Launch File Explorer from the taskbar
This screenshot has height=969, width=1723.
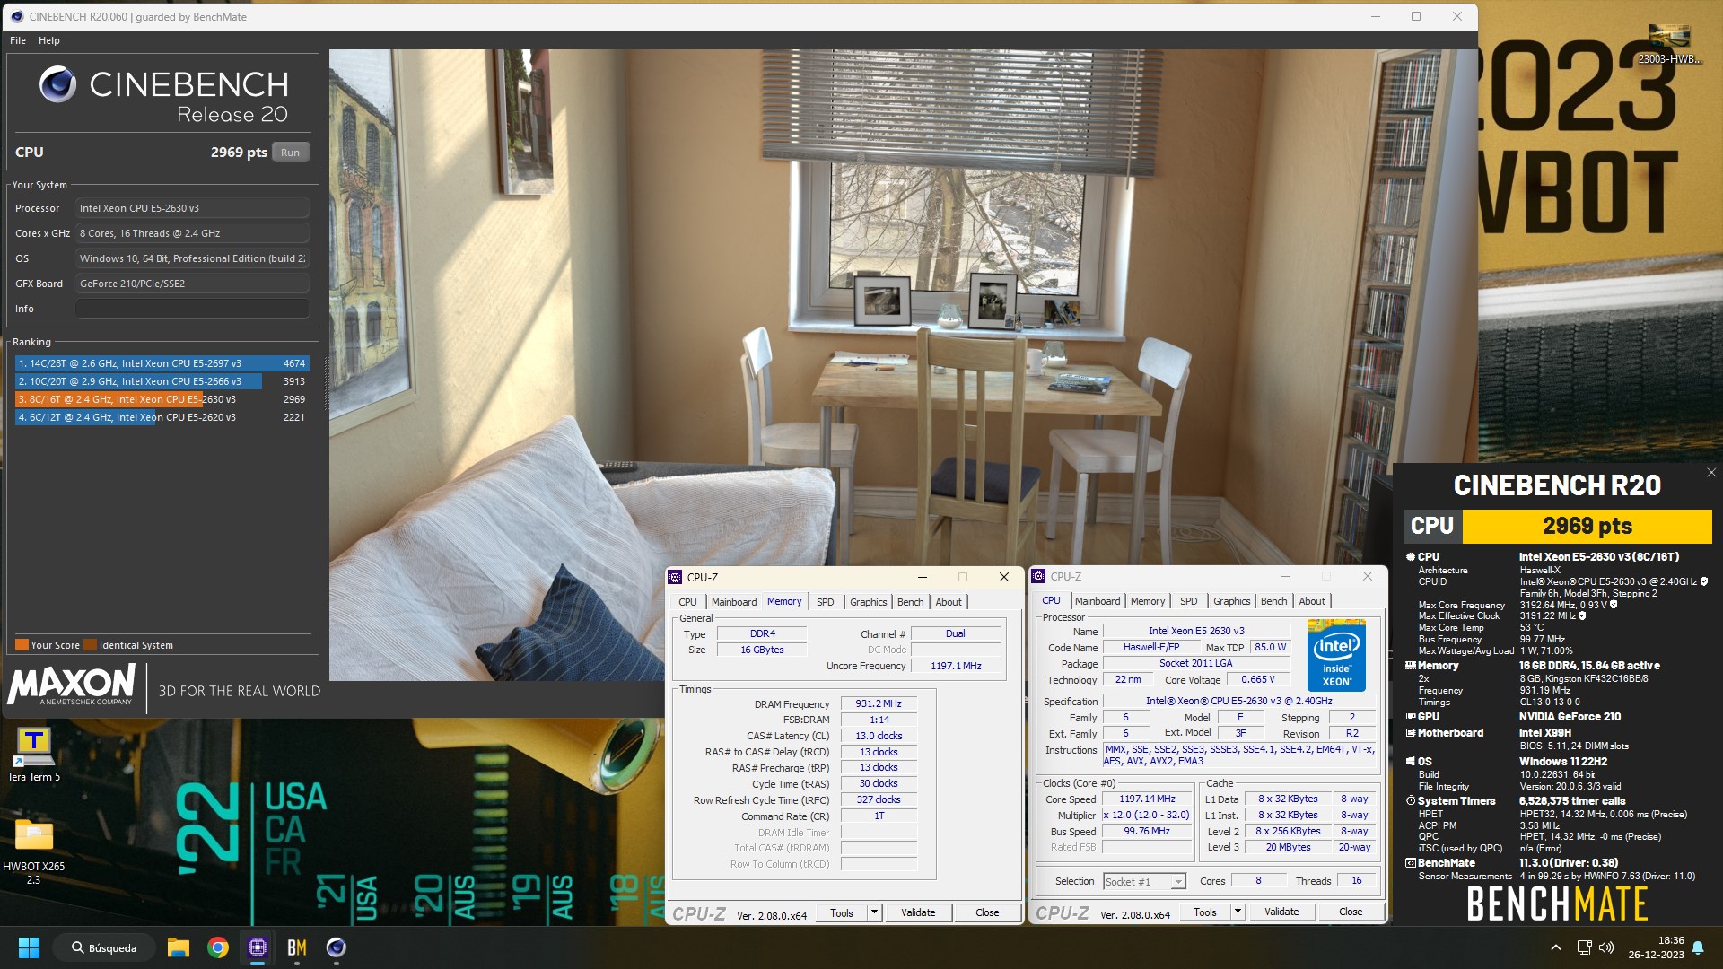[178, 947]
